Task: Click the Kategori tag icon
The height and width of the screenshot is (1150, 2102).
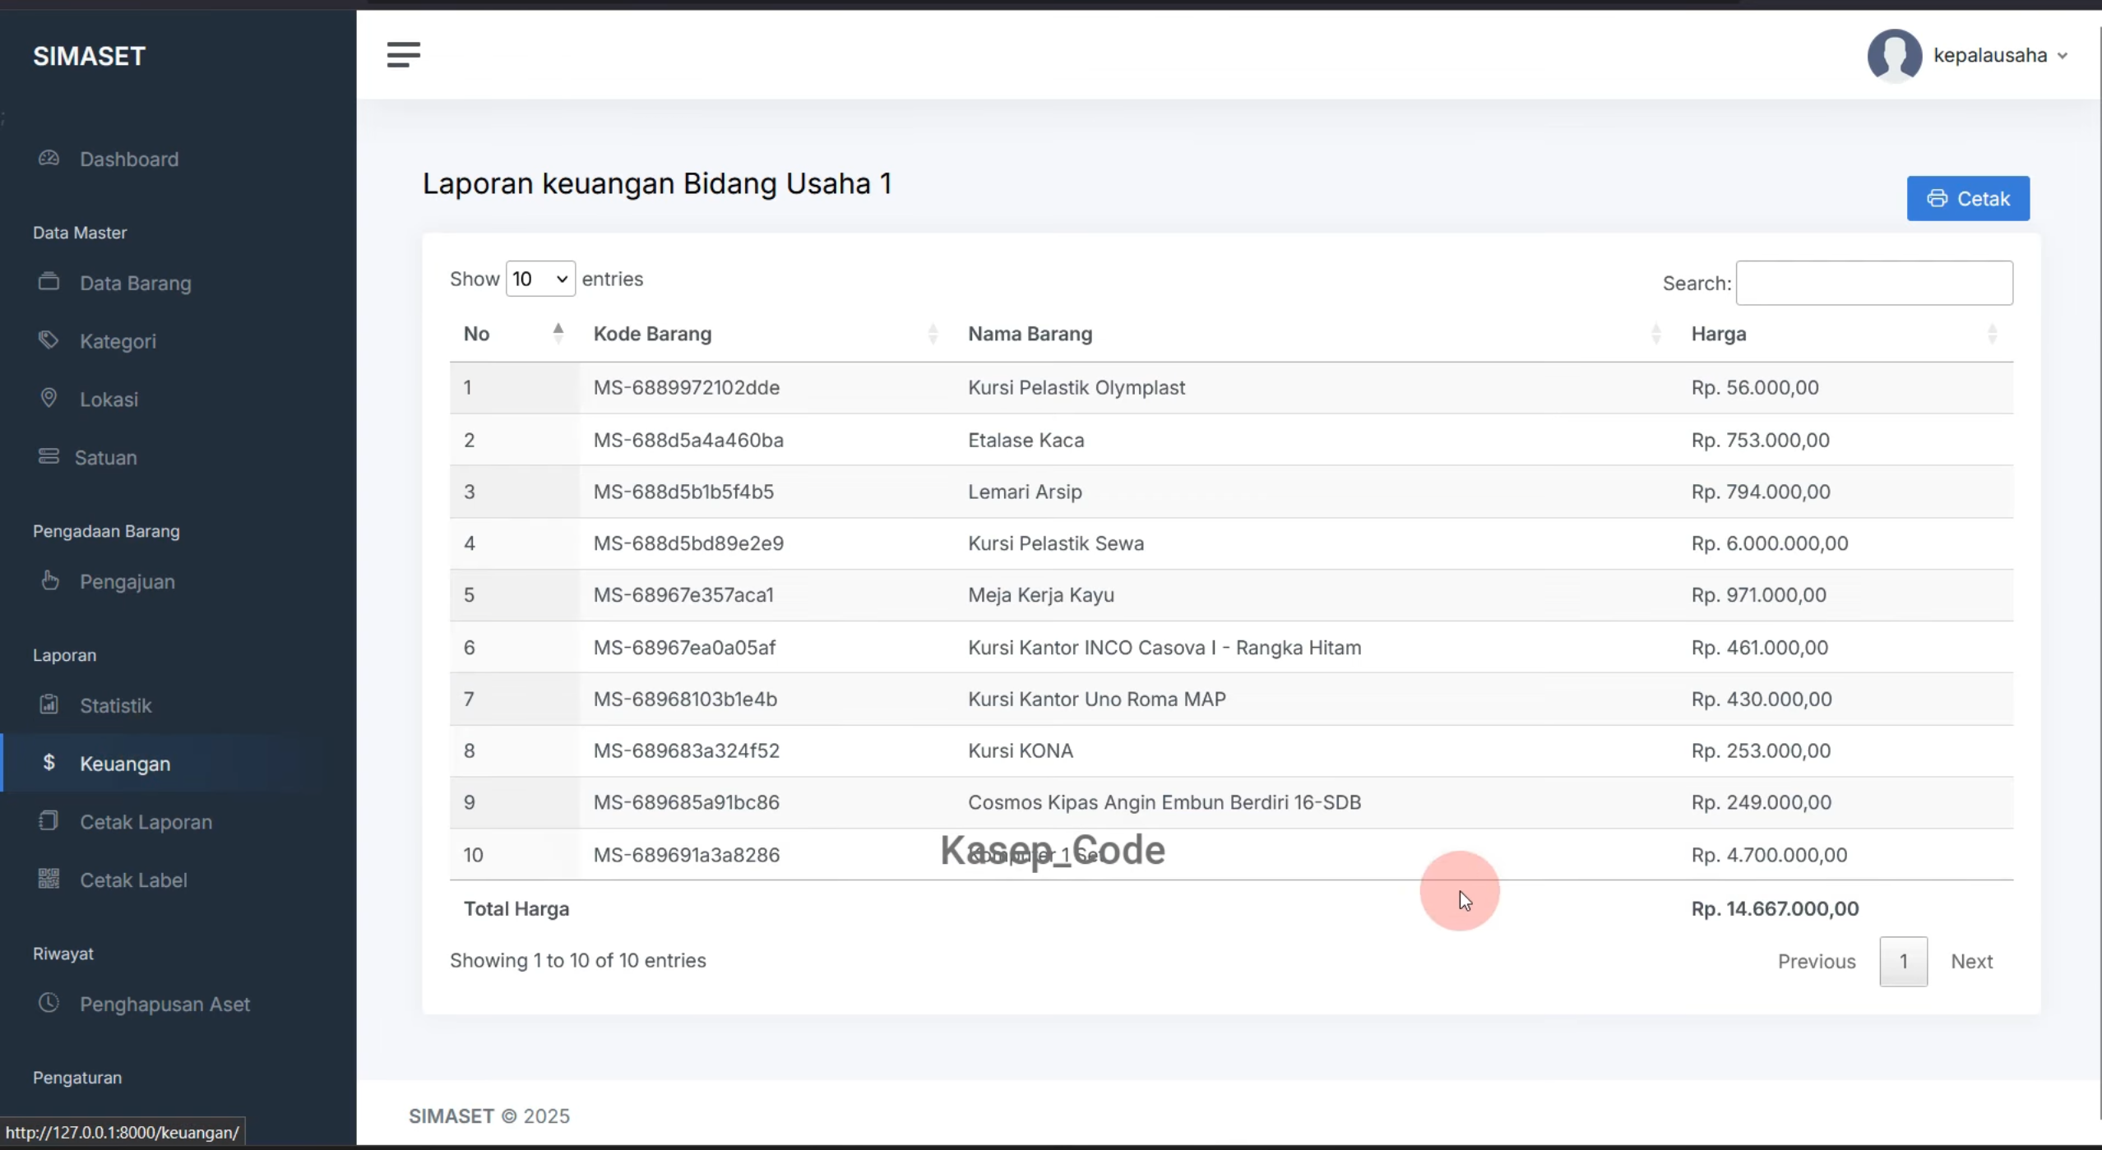Action: 49,340
